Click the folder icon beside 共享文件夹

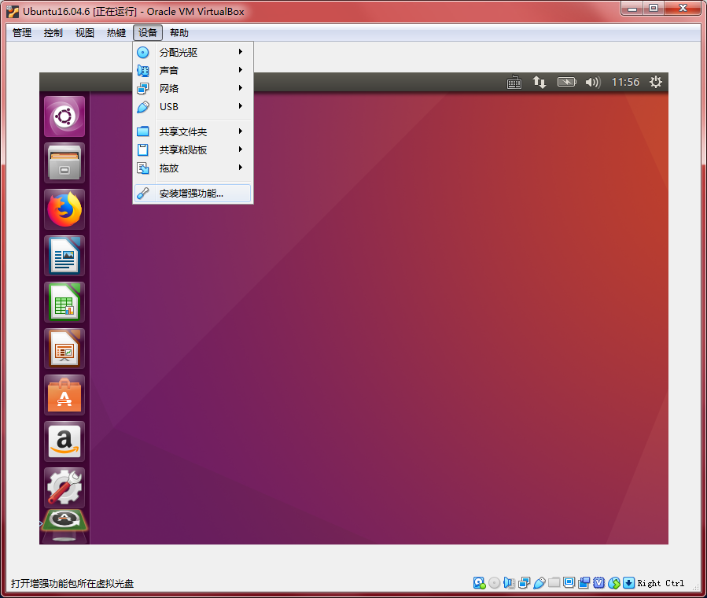(x=143, y=131)
